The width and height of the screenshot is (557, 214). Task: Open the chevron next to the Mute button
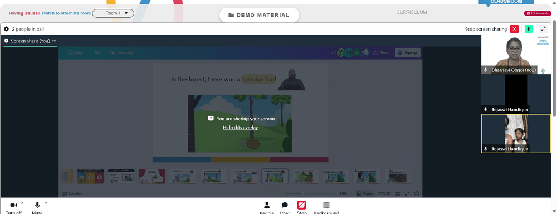[46, 203]
